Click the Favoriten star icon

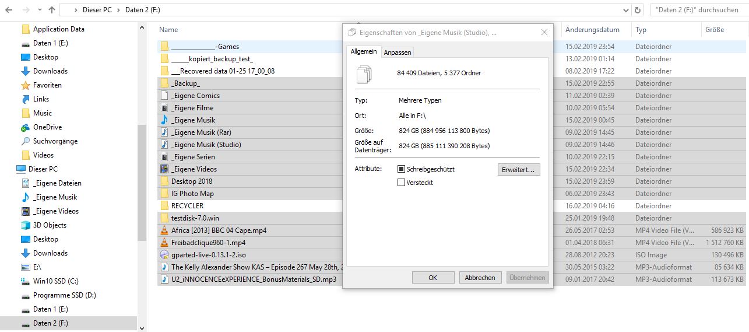(x=26, y=85)
